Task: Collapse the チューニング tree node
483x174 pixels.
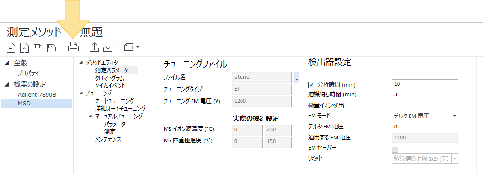Action: coord(81,93)
